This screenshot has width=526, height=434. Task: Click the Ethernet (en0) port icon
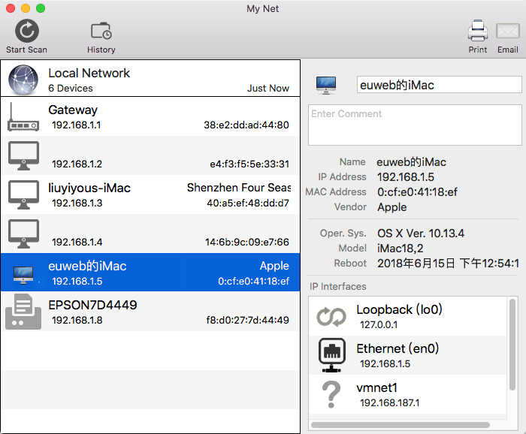point(332,355)
